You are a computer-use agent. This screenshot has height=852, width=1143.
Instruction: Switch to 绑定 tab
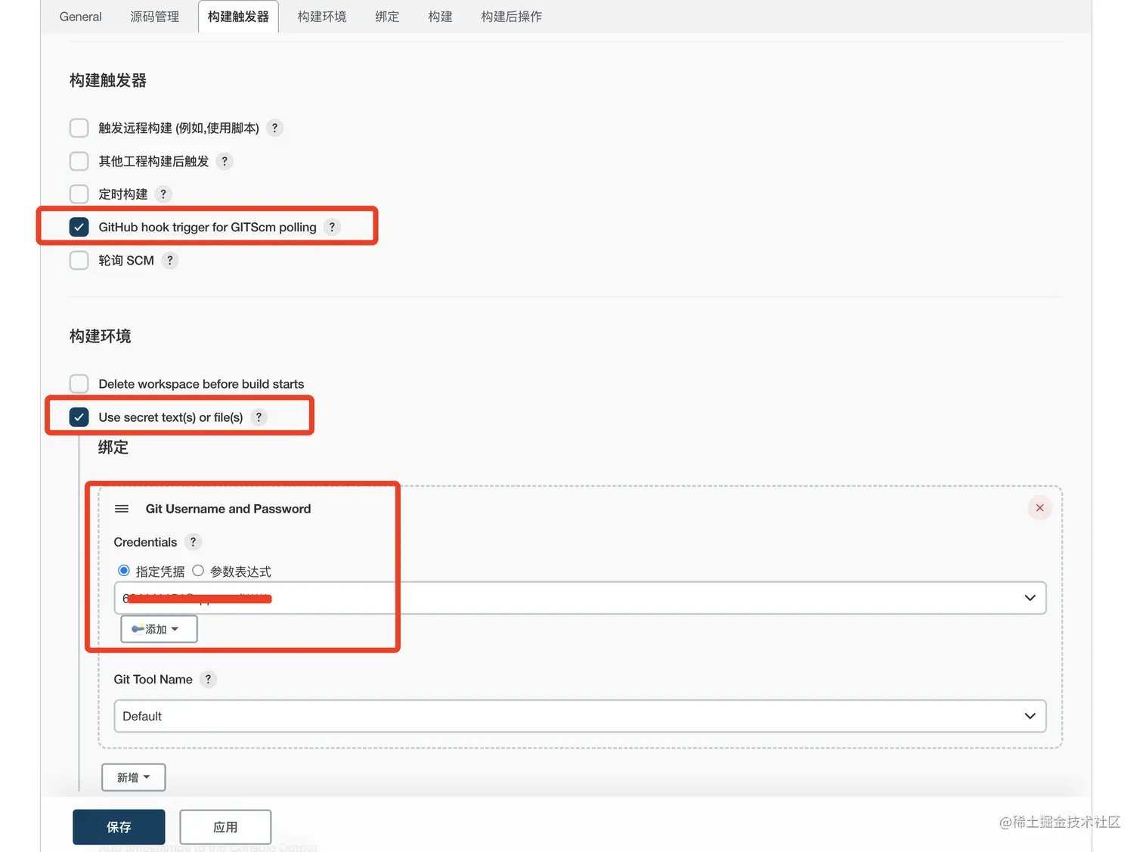[x=387, y=17]
